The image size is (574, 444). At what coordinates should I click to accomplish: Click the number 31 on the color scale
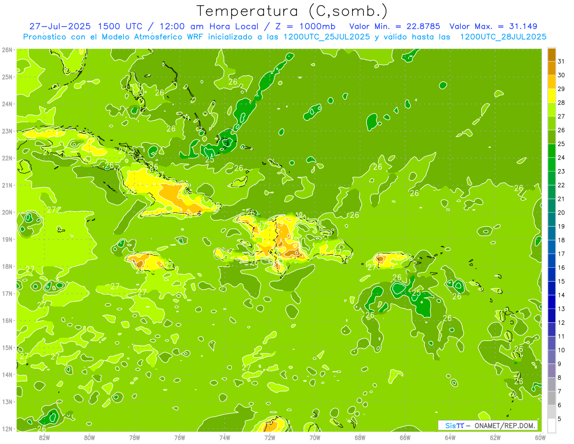click(x=562, y=61)
